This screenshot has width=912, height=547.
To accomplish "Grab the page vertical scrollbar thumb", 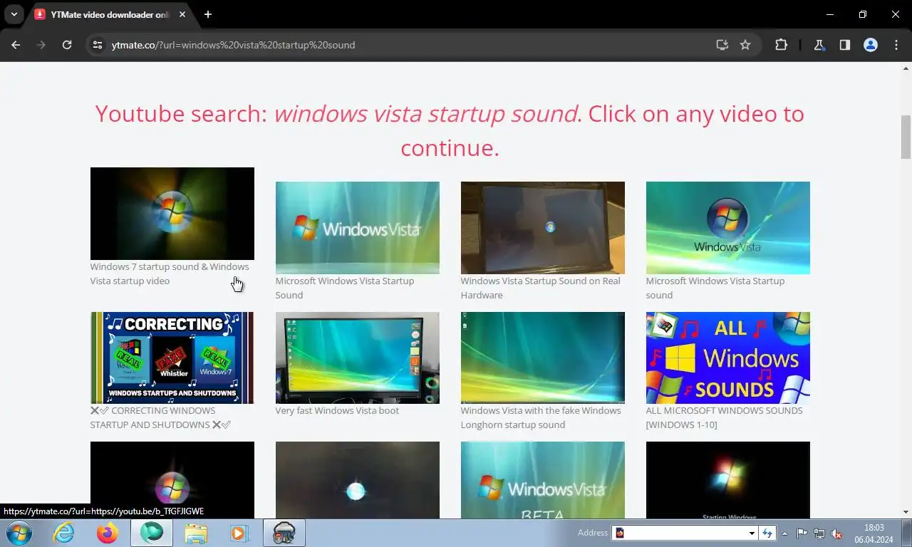I will coord(906,137).
